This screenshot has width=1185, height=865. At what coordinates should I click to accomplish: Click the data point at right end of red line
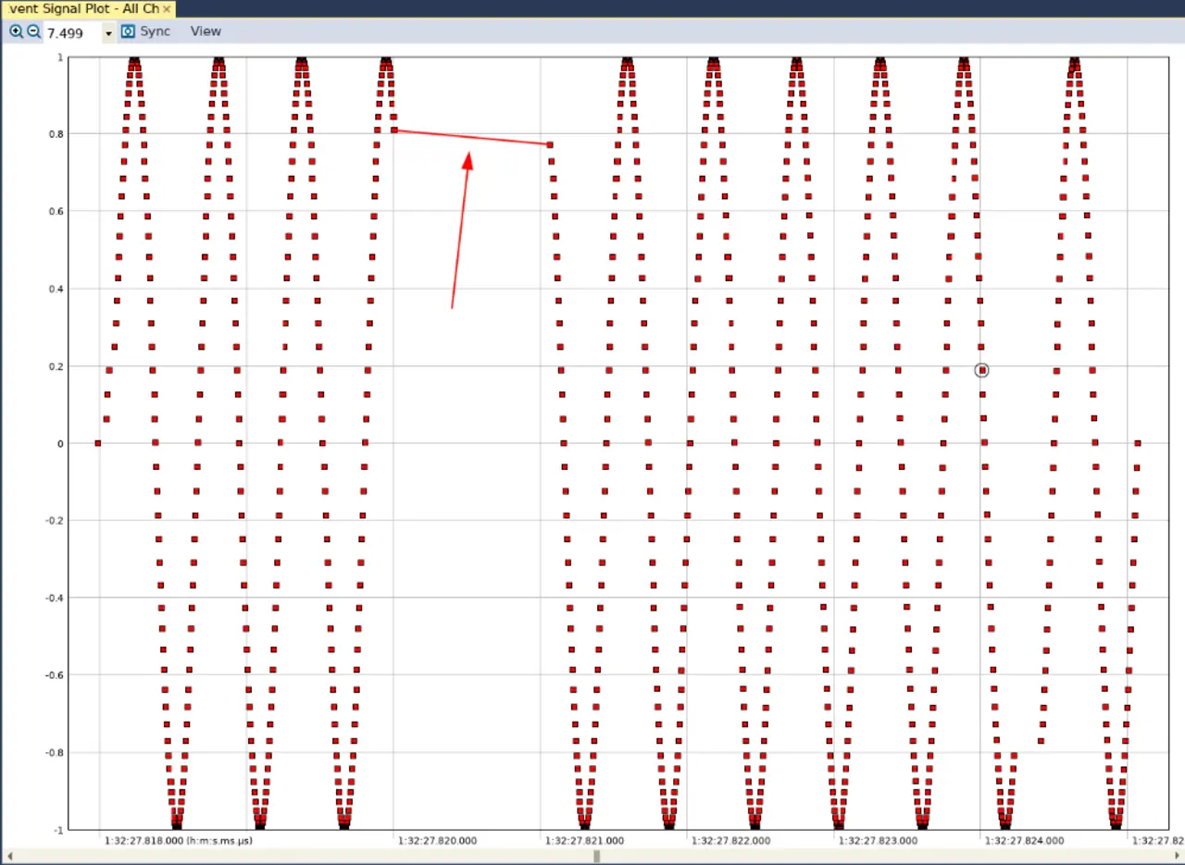coord(550,144)
